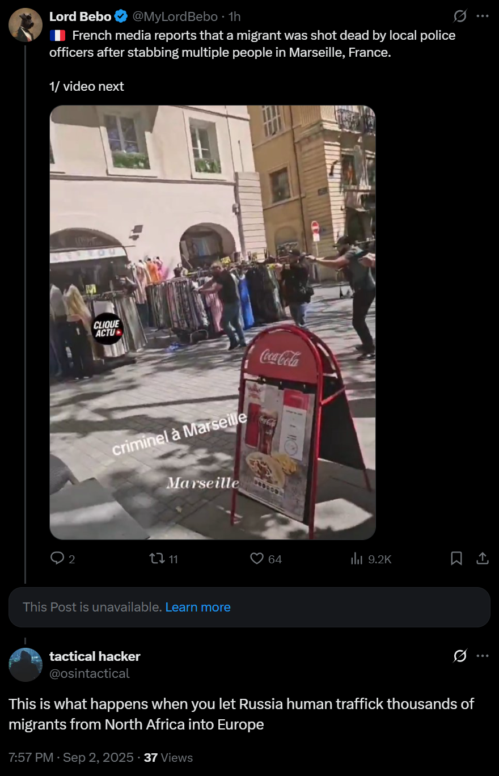Click Lord Bebo display name
This screenshot has width=499, height=776.
(x=81, y=17)
